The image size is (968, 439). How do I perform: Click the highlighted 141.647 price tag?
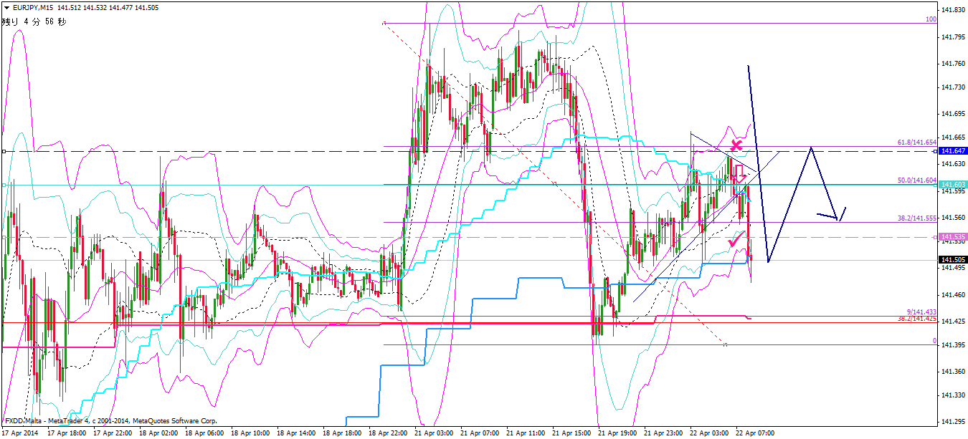click(x=953, y=151)
